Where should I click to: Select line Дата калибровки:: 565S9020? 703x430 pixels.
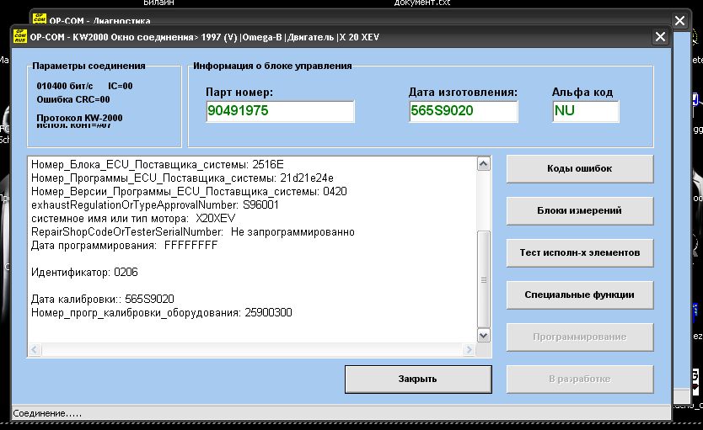tap(103, 299)
